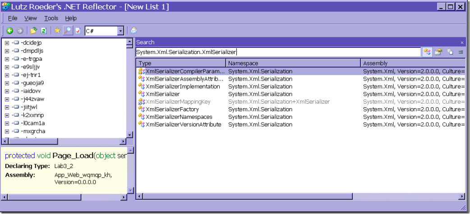Select the XmlSerializerNamespaces result
This screenshot has width=470, height=214.
[x=179, y=117]
